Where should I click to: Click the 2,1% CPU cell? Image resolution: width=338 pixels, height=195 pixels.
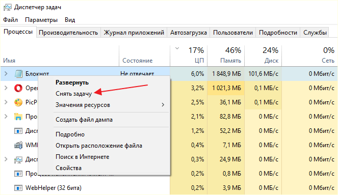coord(189,117)
